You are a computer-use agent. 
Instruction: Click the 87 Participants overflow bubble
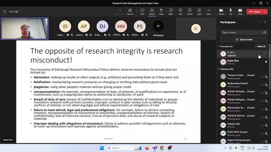(158, 26)
